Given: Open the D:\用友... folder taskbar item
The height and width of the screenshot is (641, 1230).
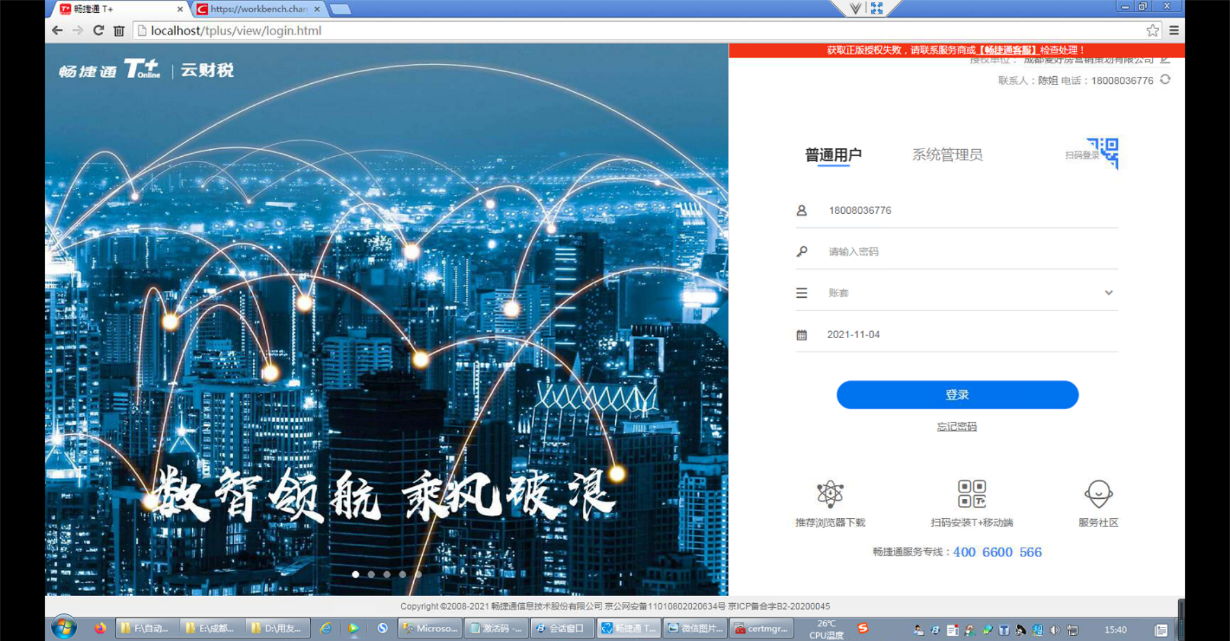Looking at the screenshot, I should [x=278, y=628].
